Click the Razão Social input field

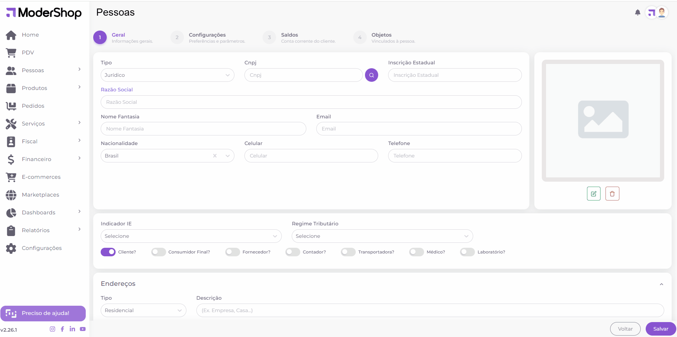pos(311,102)
